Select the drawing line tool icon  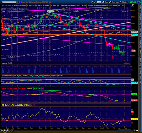(x=10, y=131)
